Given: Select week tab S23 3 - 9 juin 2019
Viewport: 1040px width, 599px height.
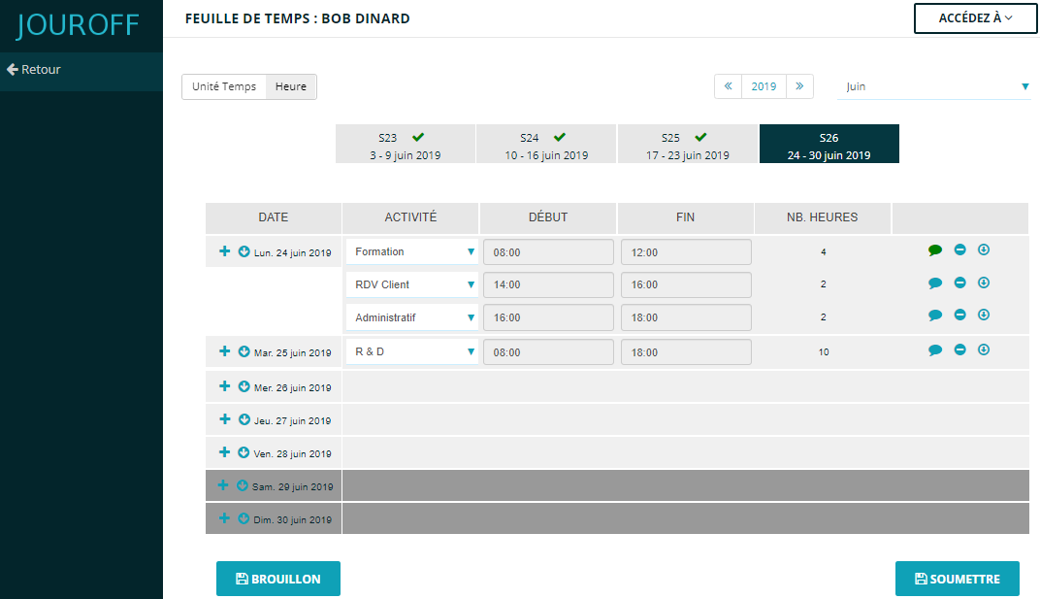Looking at the screenshot, I should 406,144.
